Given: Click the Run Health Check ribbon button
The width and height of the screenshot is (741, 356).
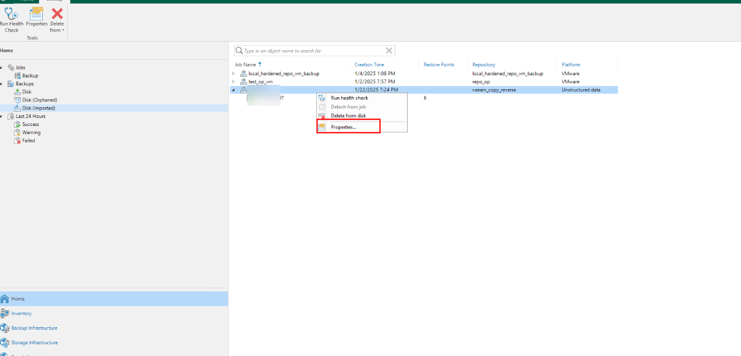Looking at the screenshot, I should pyautogui.click(x=11, y=20).
